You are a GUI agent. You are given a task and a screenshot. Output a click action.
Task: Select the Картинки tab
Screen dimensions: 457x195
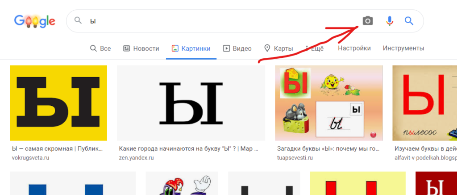(x=191, y=48)
